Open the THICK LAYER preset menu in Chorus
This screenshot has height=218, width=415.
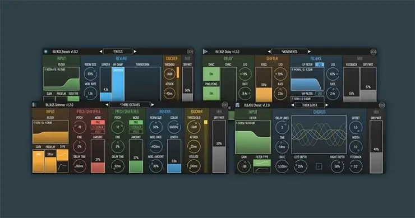[310, 105]
